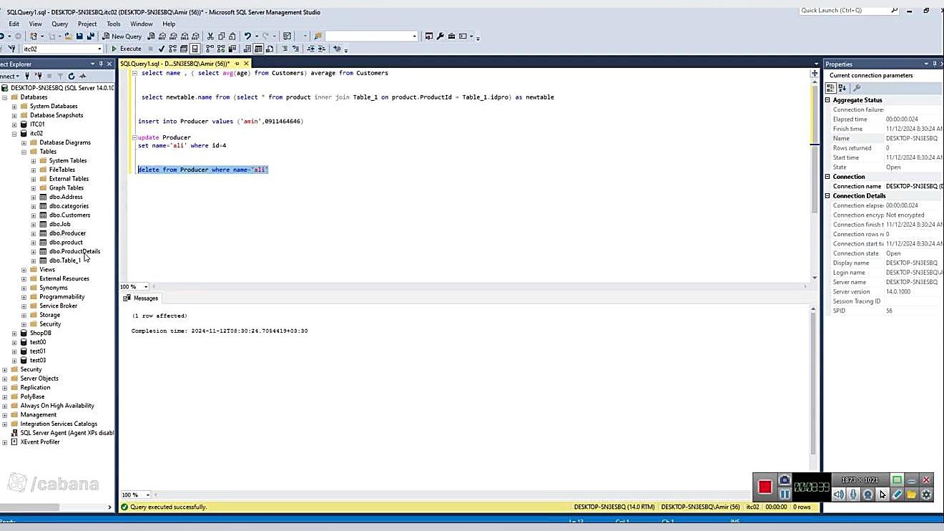Toggle Results to Grid output mode

tap(259, 49)
